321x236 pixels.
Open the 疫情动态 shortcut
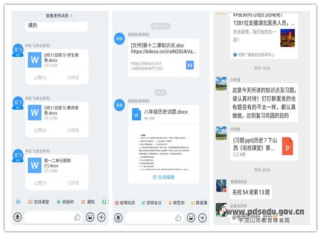[125, 203]
